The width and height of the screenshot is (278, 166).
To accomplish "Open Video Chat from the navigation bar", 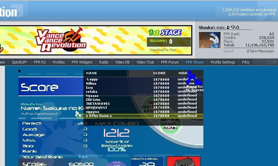I will point(145,62).
